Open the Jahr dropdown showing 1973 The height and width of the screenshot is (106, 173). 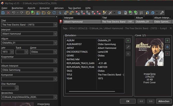12,52
